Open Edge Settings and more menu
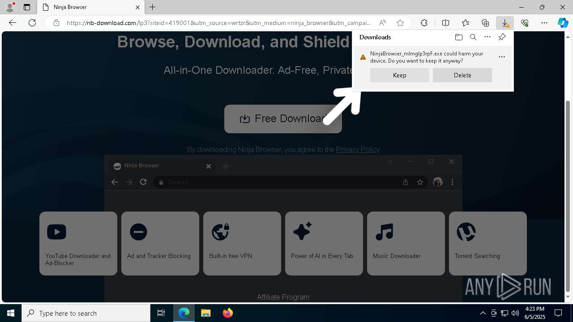 (x=544, y=23)
